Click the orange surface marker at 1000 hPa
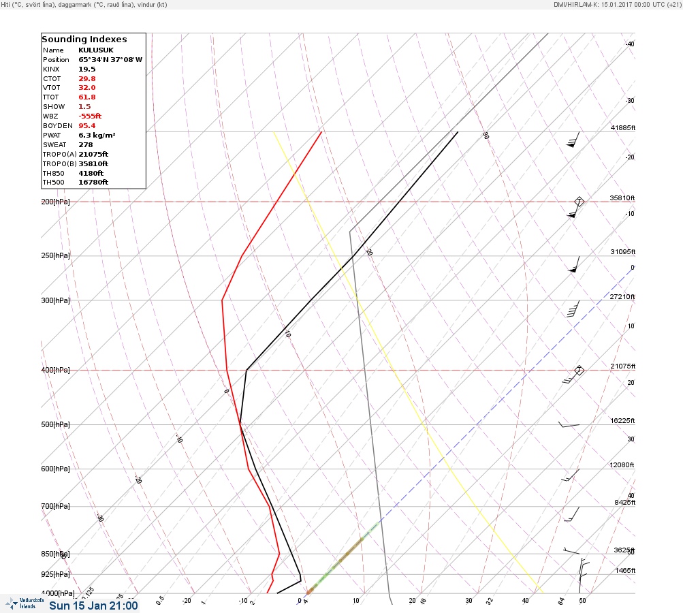 click(x=309, y=591)
